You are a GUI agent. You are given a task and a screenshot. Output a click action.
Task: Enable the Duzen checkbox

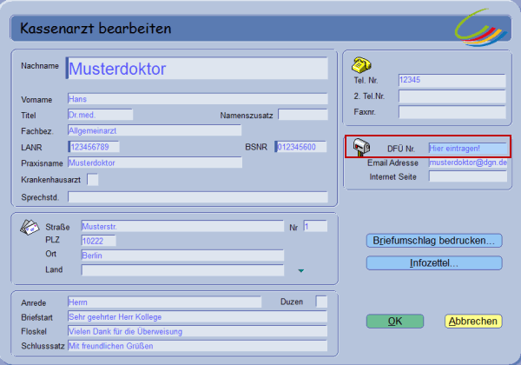pyautogui.click(x=321, y=302)
